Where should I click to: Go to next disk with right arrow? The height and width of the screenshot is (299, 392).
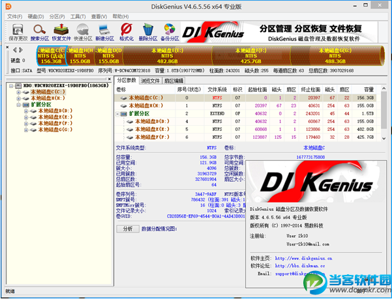point(21,50)
